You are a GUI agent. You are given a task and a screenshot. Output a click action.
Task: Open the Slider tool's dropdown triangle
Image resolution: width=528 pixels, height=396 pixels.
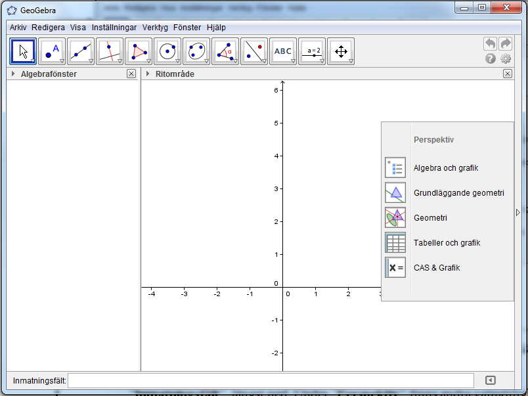pos(322,61)
